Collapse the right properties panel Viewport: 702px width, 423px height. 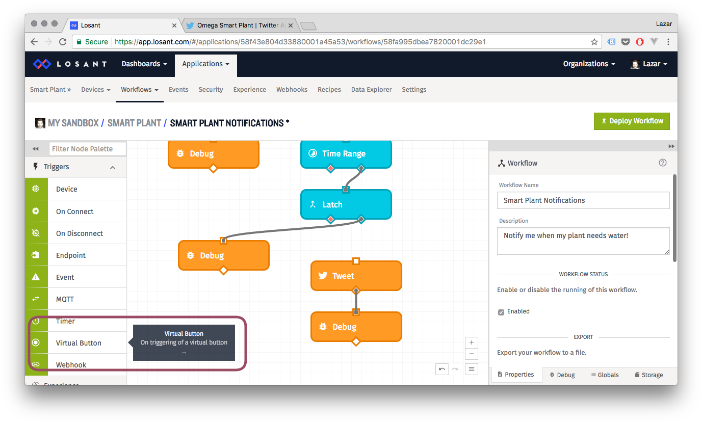point(671,146)
